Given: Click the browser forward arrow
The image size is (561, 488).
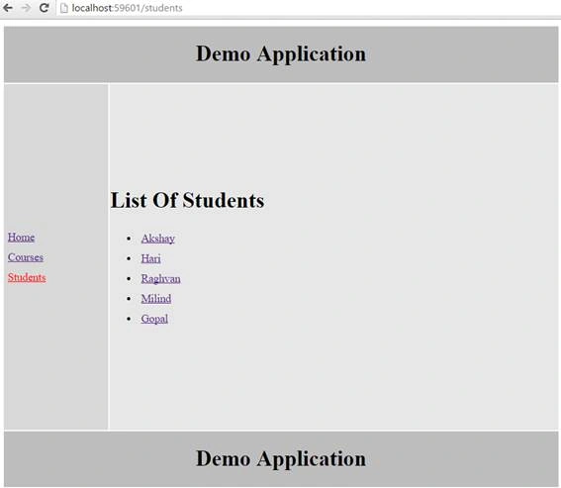Looking at the screenshot, I should click(26, 8).
